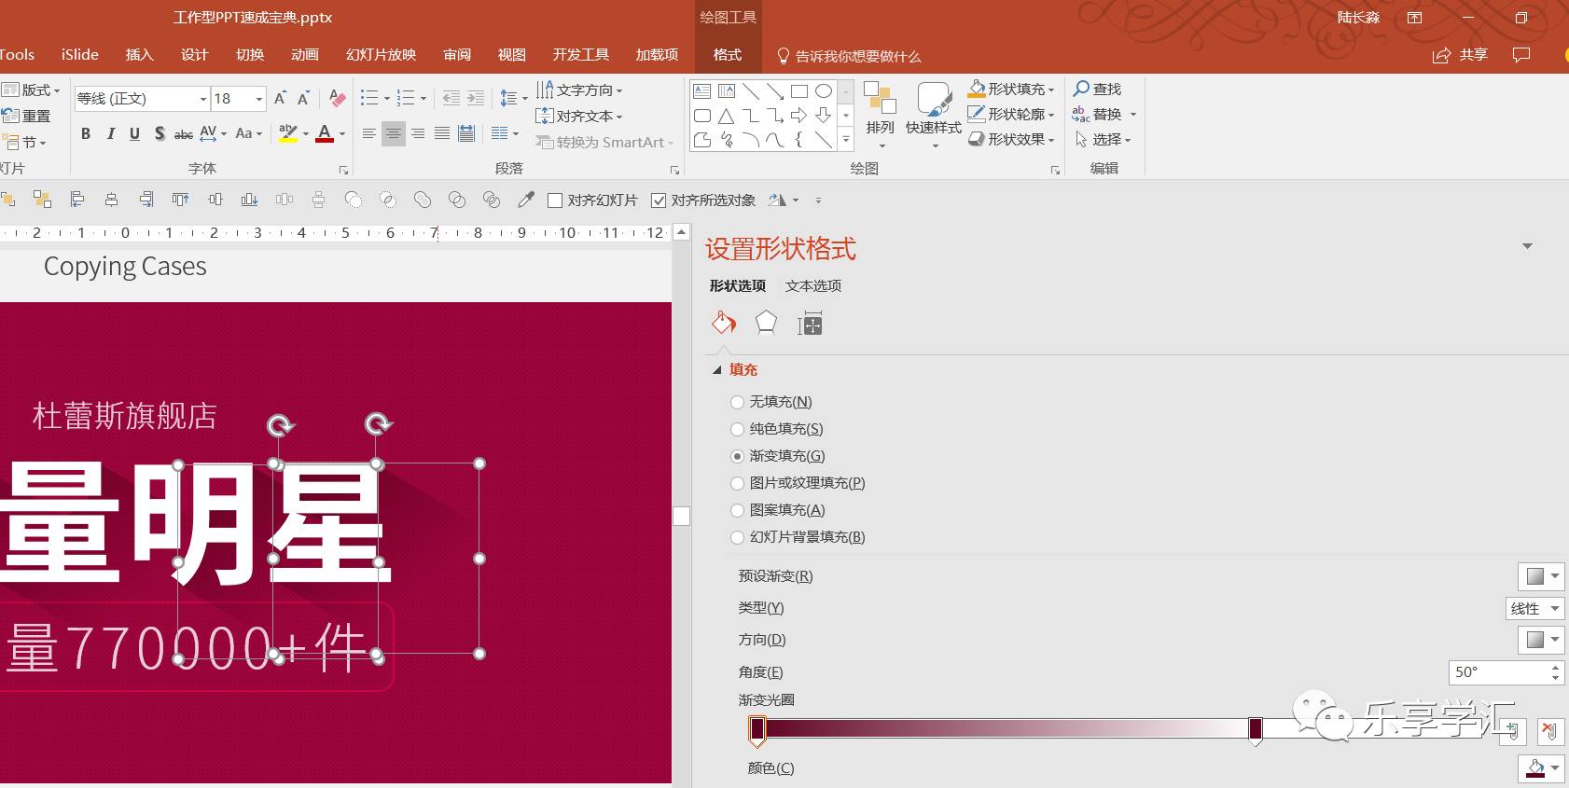
Task: Clear all formatting eraser icon
Action: coord(338,98)
